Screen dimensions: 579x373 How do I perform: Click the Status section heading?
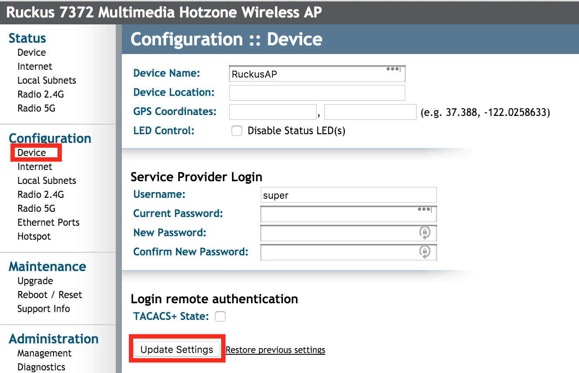point(27,38)
